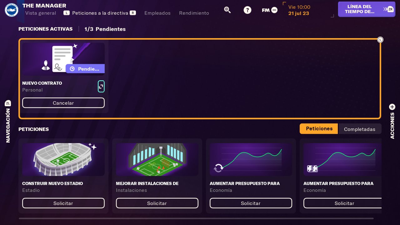Click the FM menu button
The height and width of the screenshot is (225, 400).
[269, 10]
